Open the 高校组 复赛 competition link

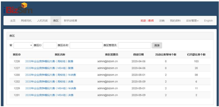tap(49, 61)
